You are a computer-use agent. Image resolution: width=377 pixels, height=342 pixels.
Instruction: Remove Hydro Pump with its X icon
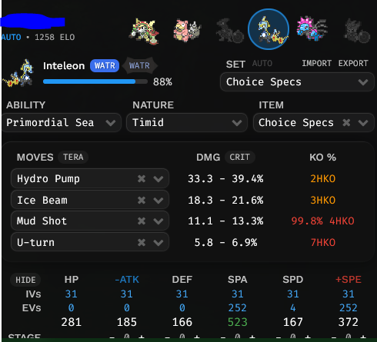(142, 178)
